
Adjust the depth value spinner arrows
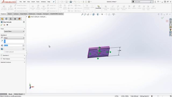point(23,46)
